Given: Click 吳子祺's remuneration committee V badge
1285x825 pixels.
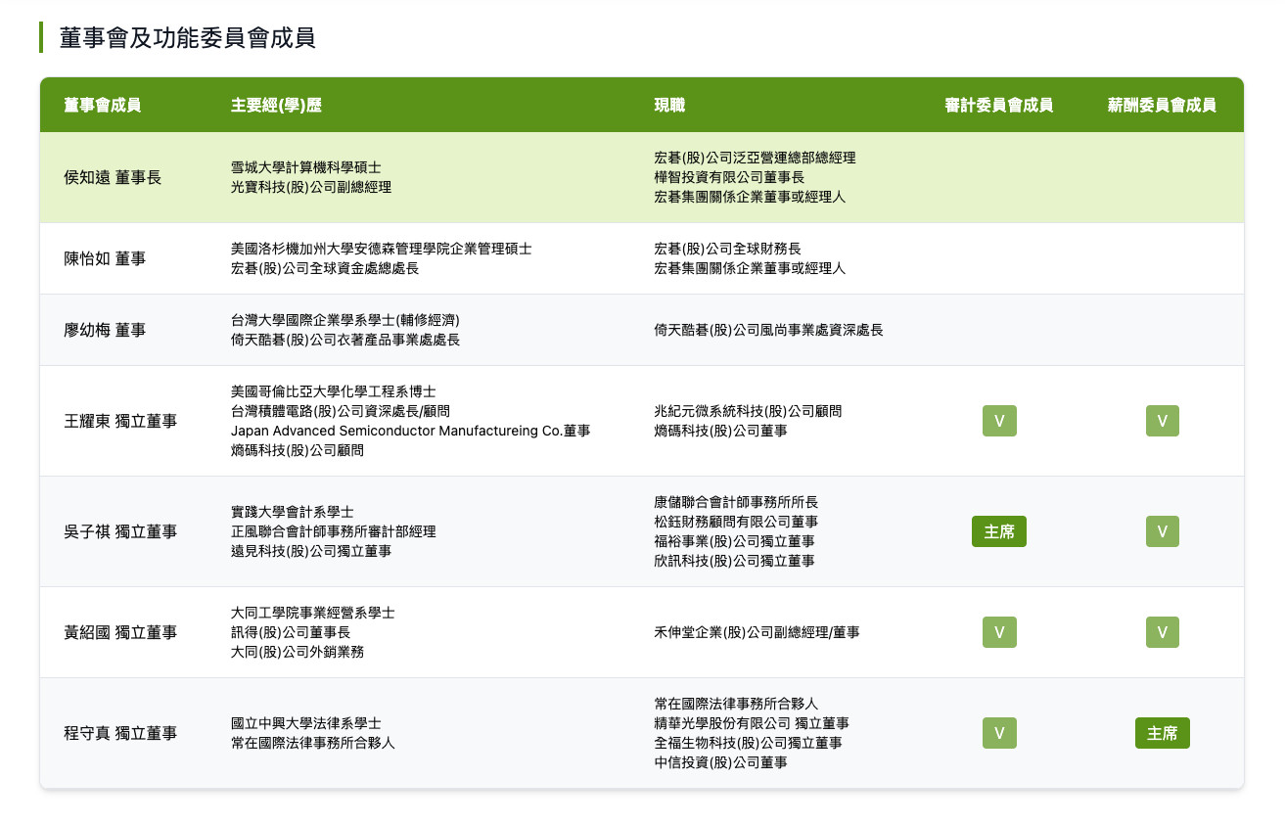Looking at the screenshot, I should pos(1163,531).
